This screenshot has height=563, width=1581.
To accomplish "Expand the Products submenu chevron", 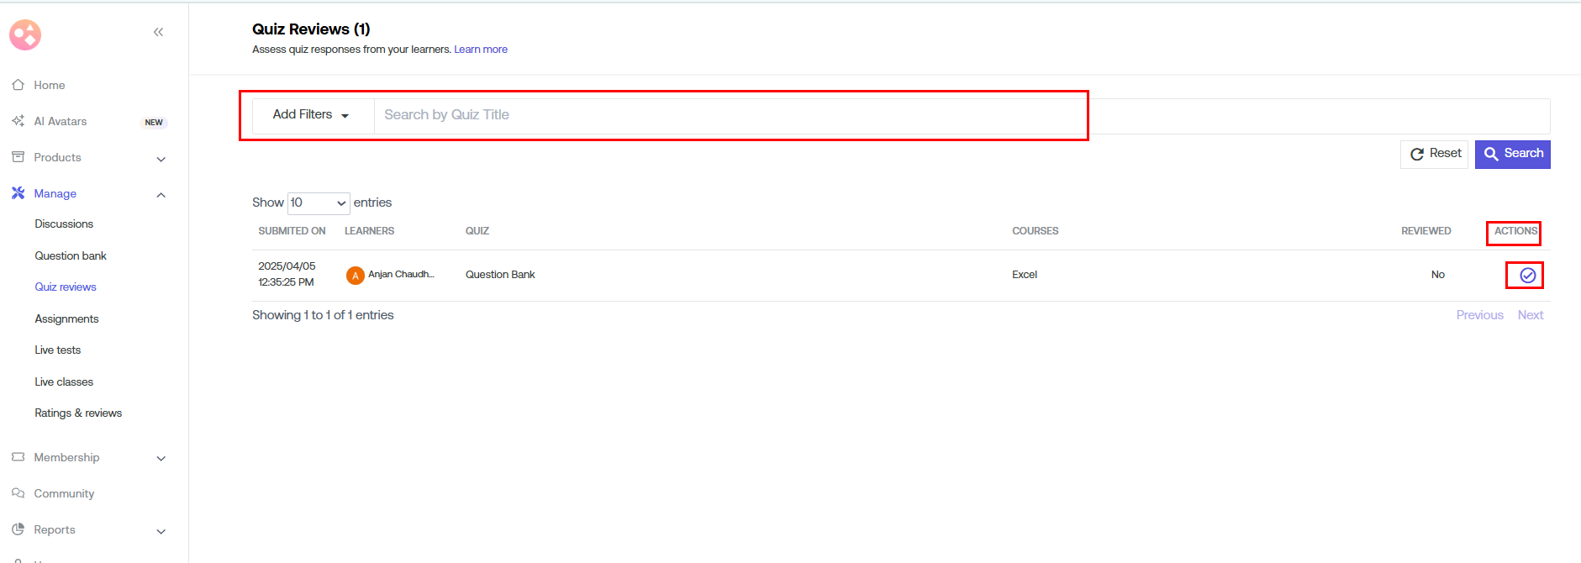I will pos(161,159).
